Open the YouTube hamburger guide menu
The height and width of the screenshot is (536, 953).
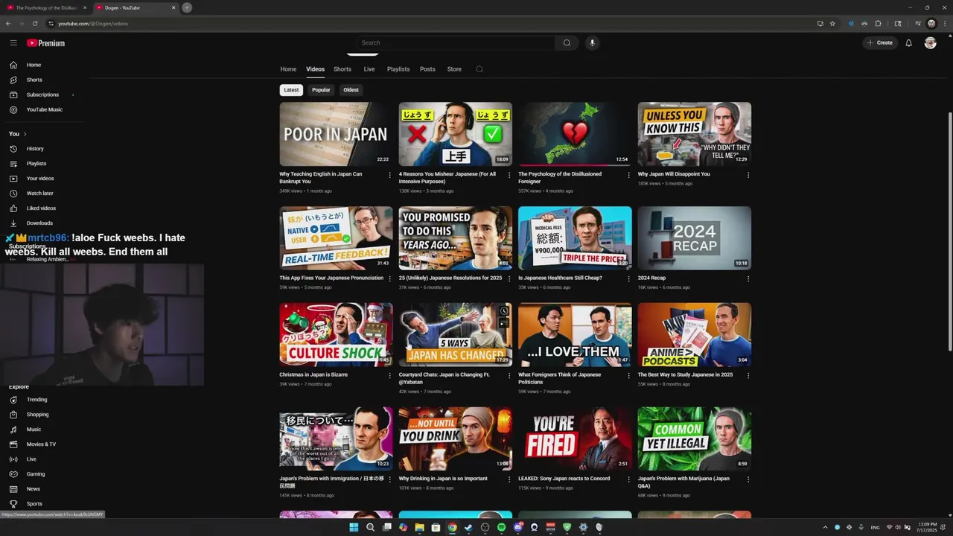(x=13, y=43)
